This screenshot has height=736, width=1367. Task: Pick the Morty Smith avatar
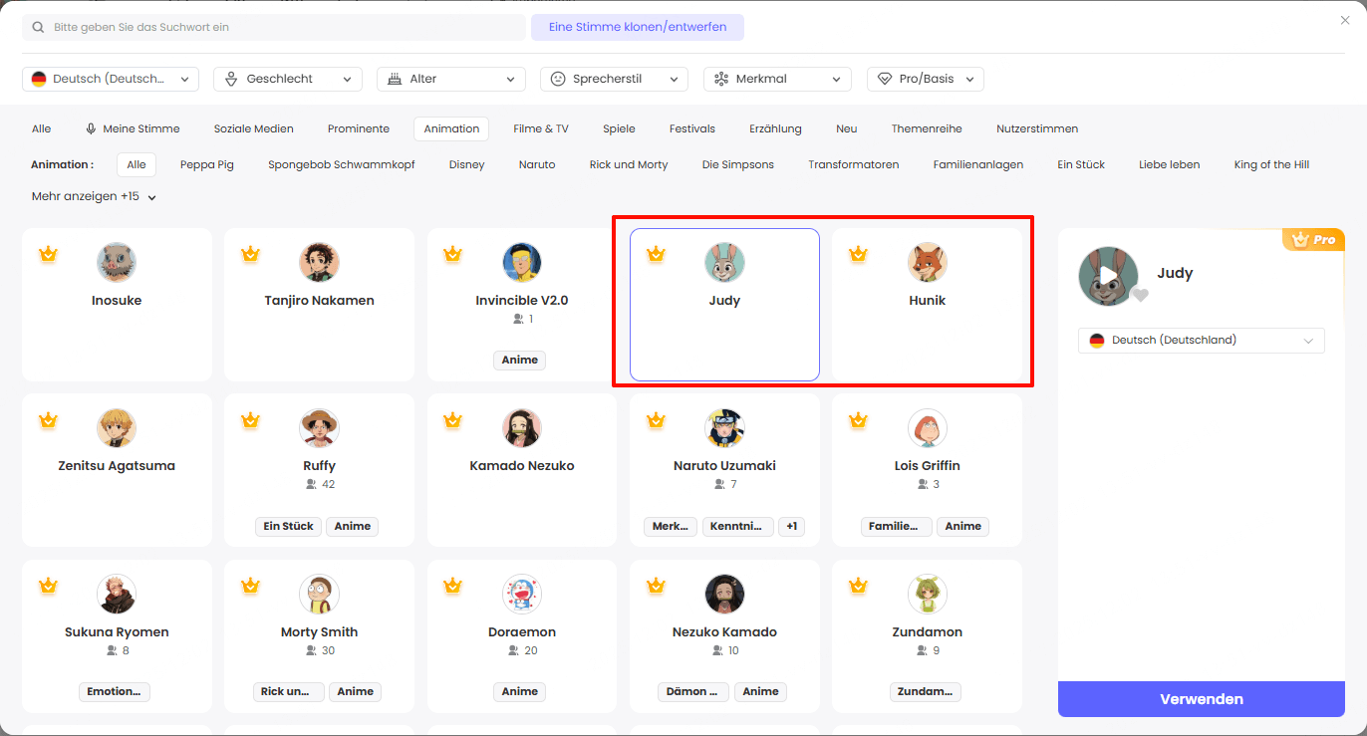tap(319, 594)
